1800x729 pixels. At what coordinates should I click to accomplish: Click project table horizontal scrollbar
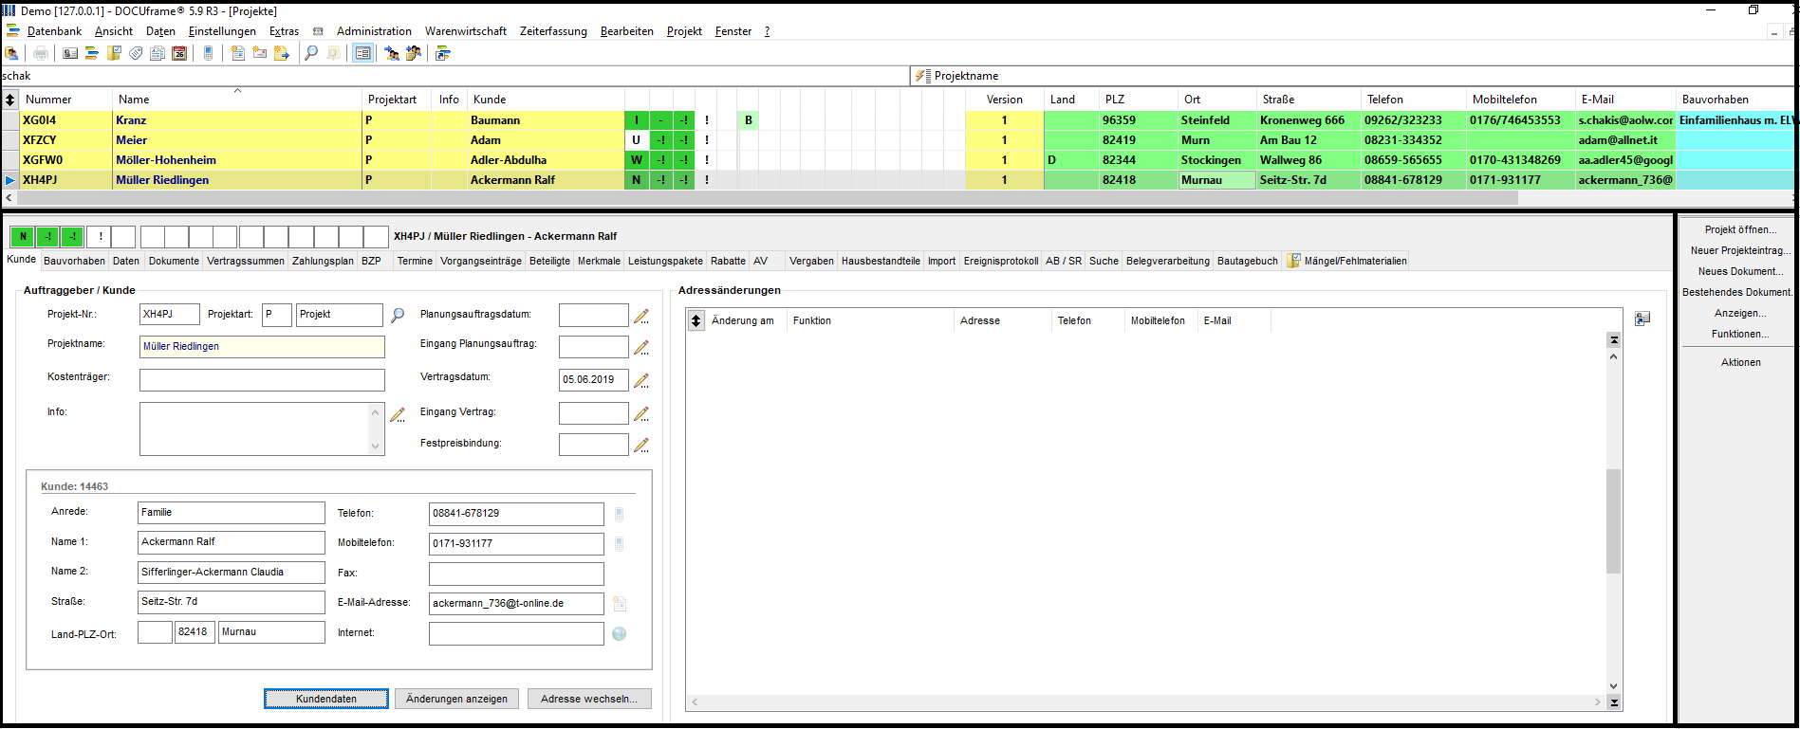click(766, 198)
